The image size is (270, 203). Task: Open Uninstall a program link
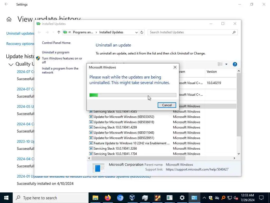tap(56, 52)
